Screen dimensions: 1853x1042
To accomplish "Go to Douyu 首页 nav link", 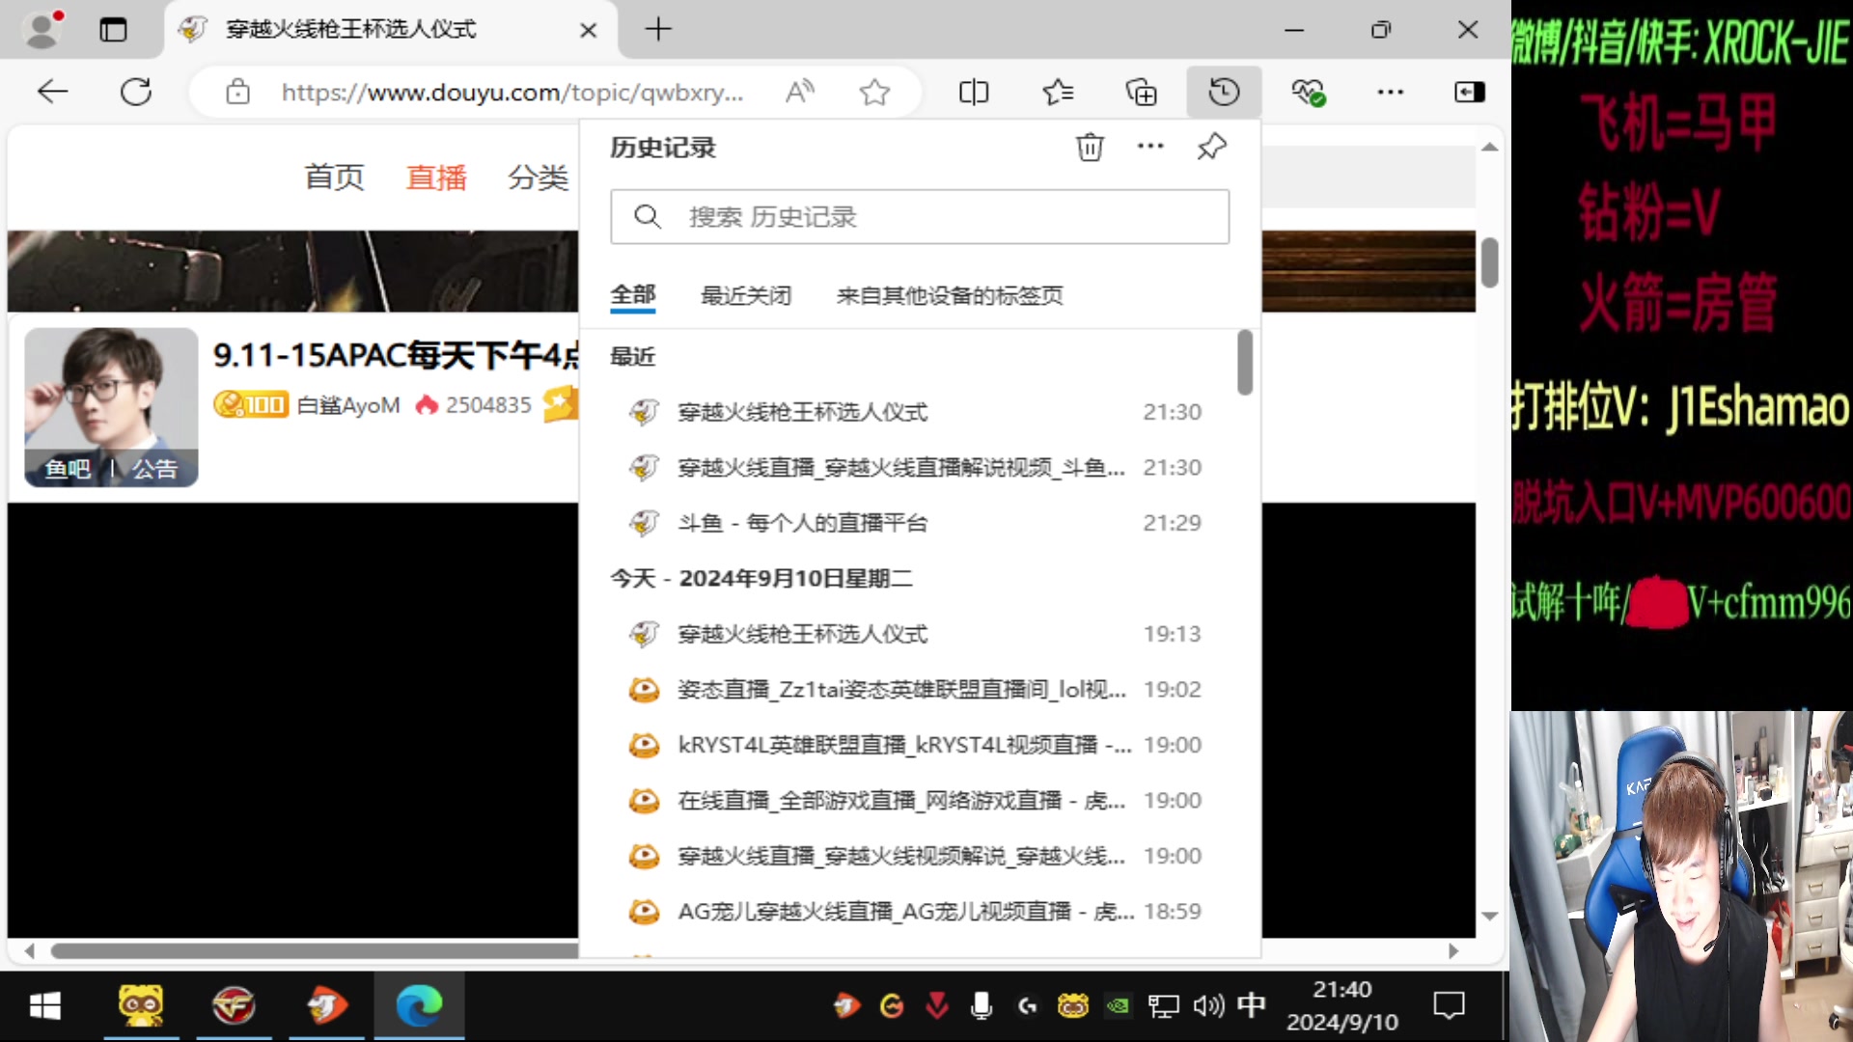I will coord(334,178).
